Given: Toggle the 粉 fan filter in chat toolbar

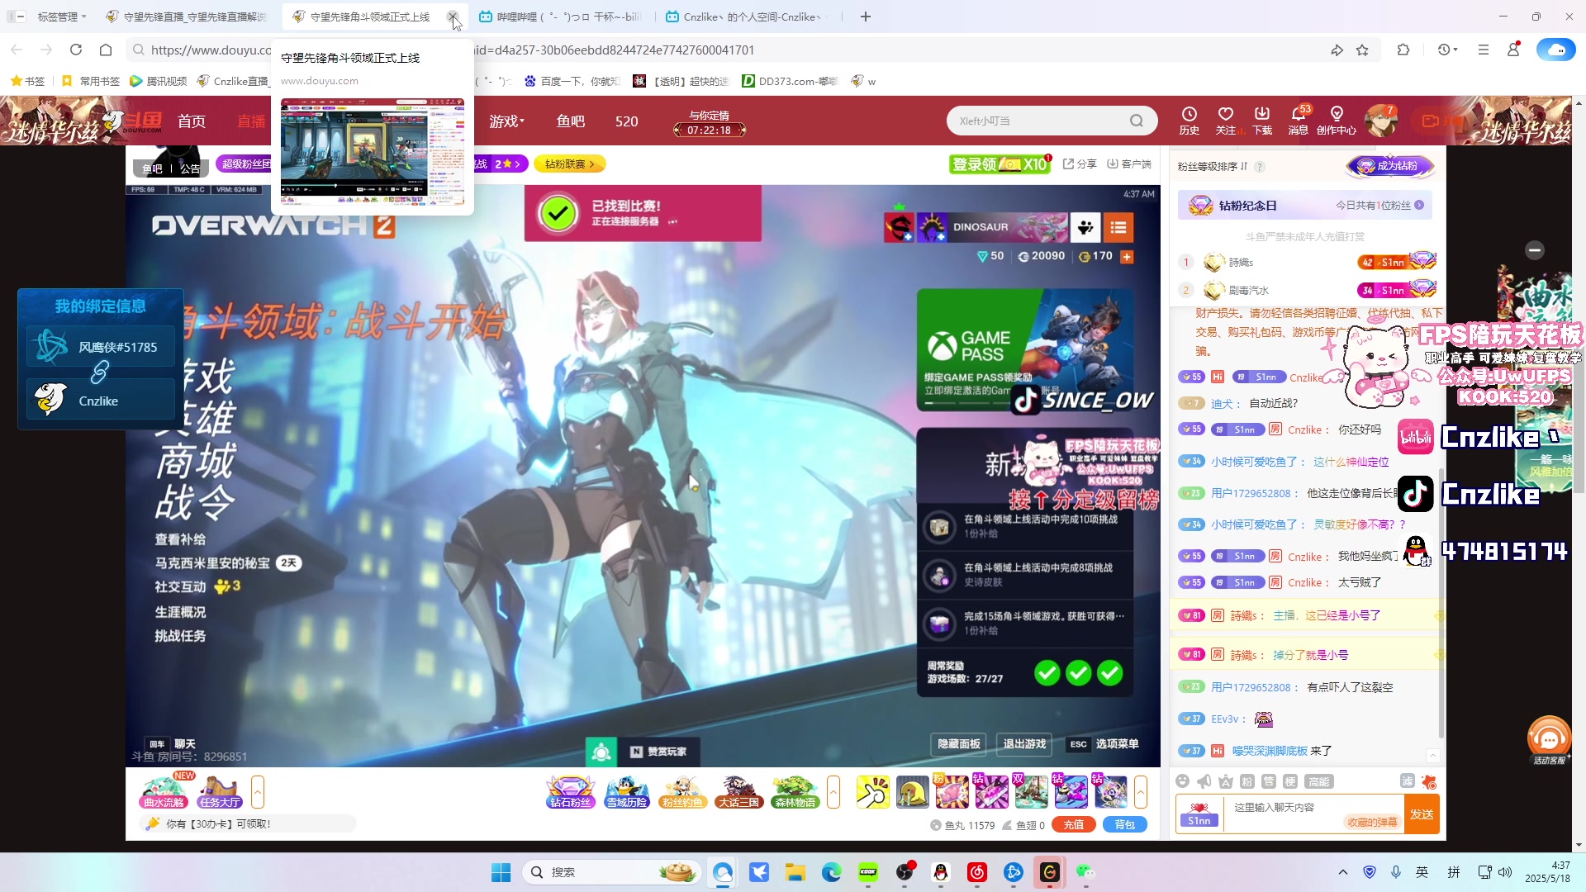Looking at the screenshot, I should (x=1247, y=781).
